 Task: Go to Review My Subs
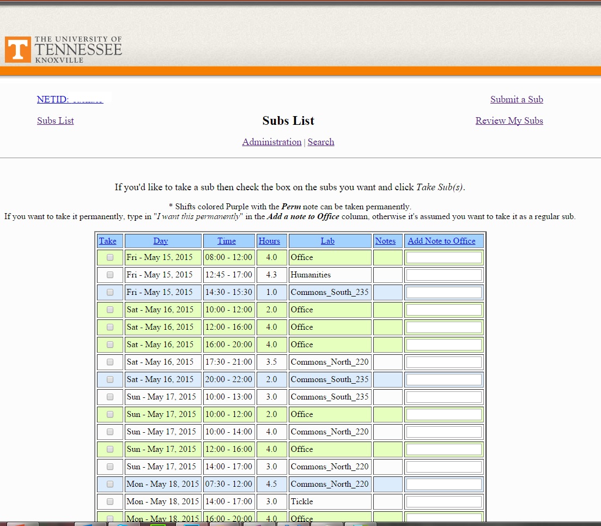[509, 120]
